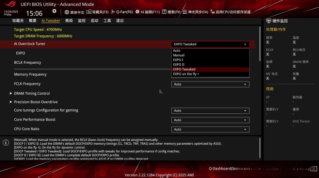This screenshot has height=178, width=319.
Task: Click the DOS Thresh label
Action: 301,121
